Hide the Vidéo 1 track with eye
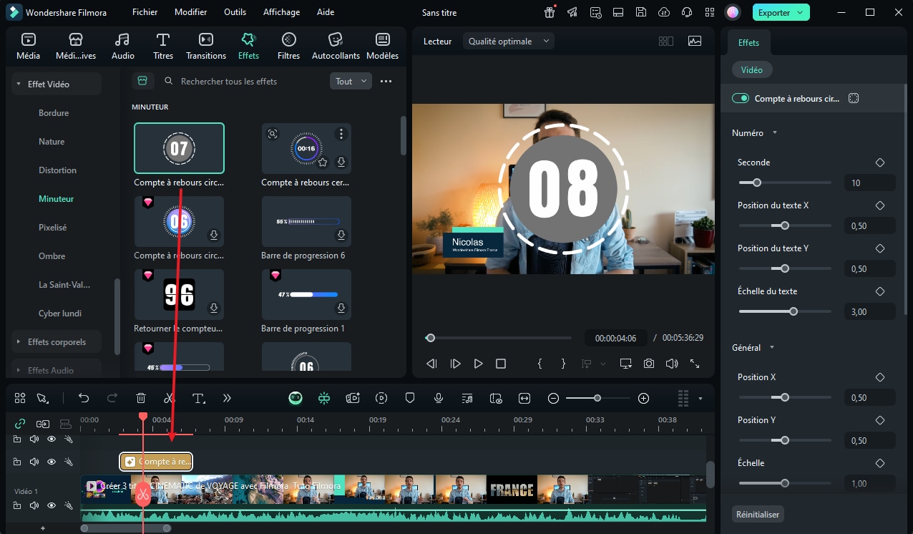Image resolution: width=913 pixels, height=534 pixels. coord(52,505)
